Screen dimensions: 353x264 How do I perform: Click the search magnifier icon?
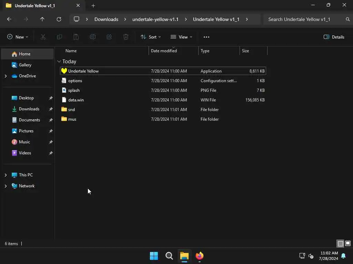[347, 19]
